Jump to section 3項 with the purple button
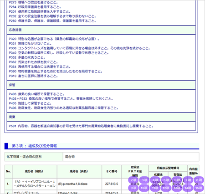This screenshot has width=205, height=194. pos(144,180)
